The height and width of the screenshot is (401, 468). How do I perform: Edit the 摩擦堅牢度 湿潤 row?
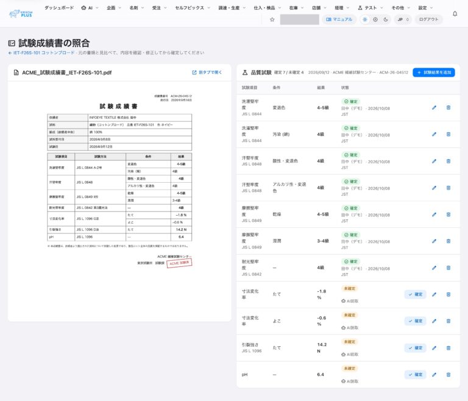(434, 241)
